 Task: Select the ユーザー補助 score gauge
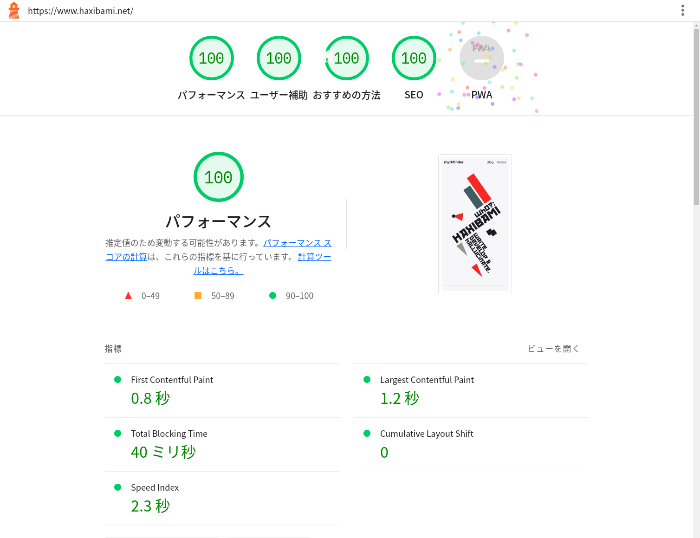click(x=279, y=58)
